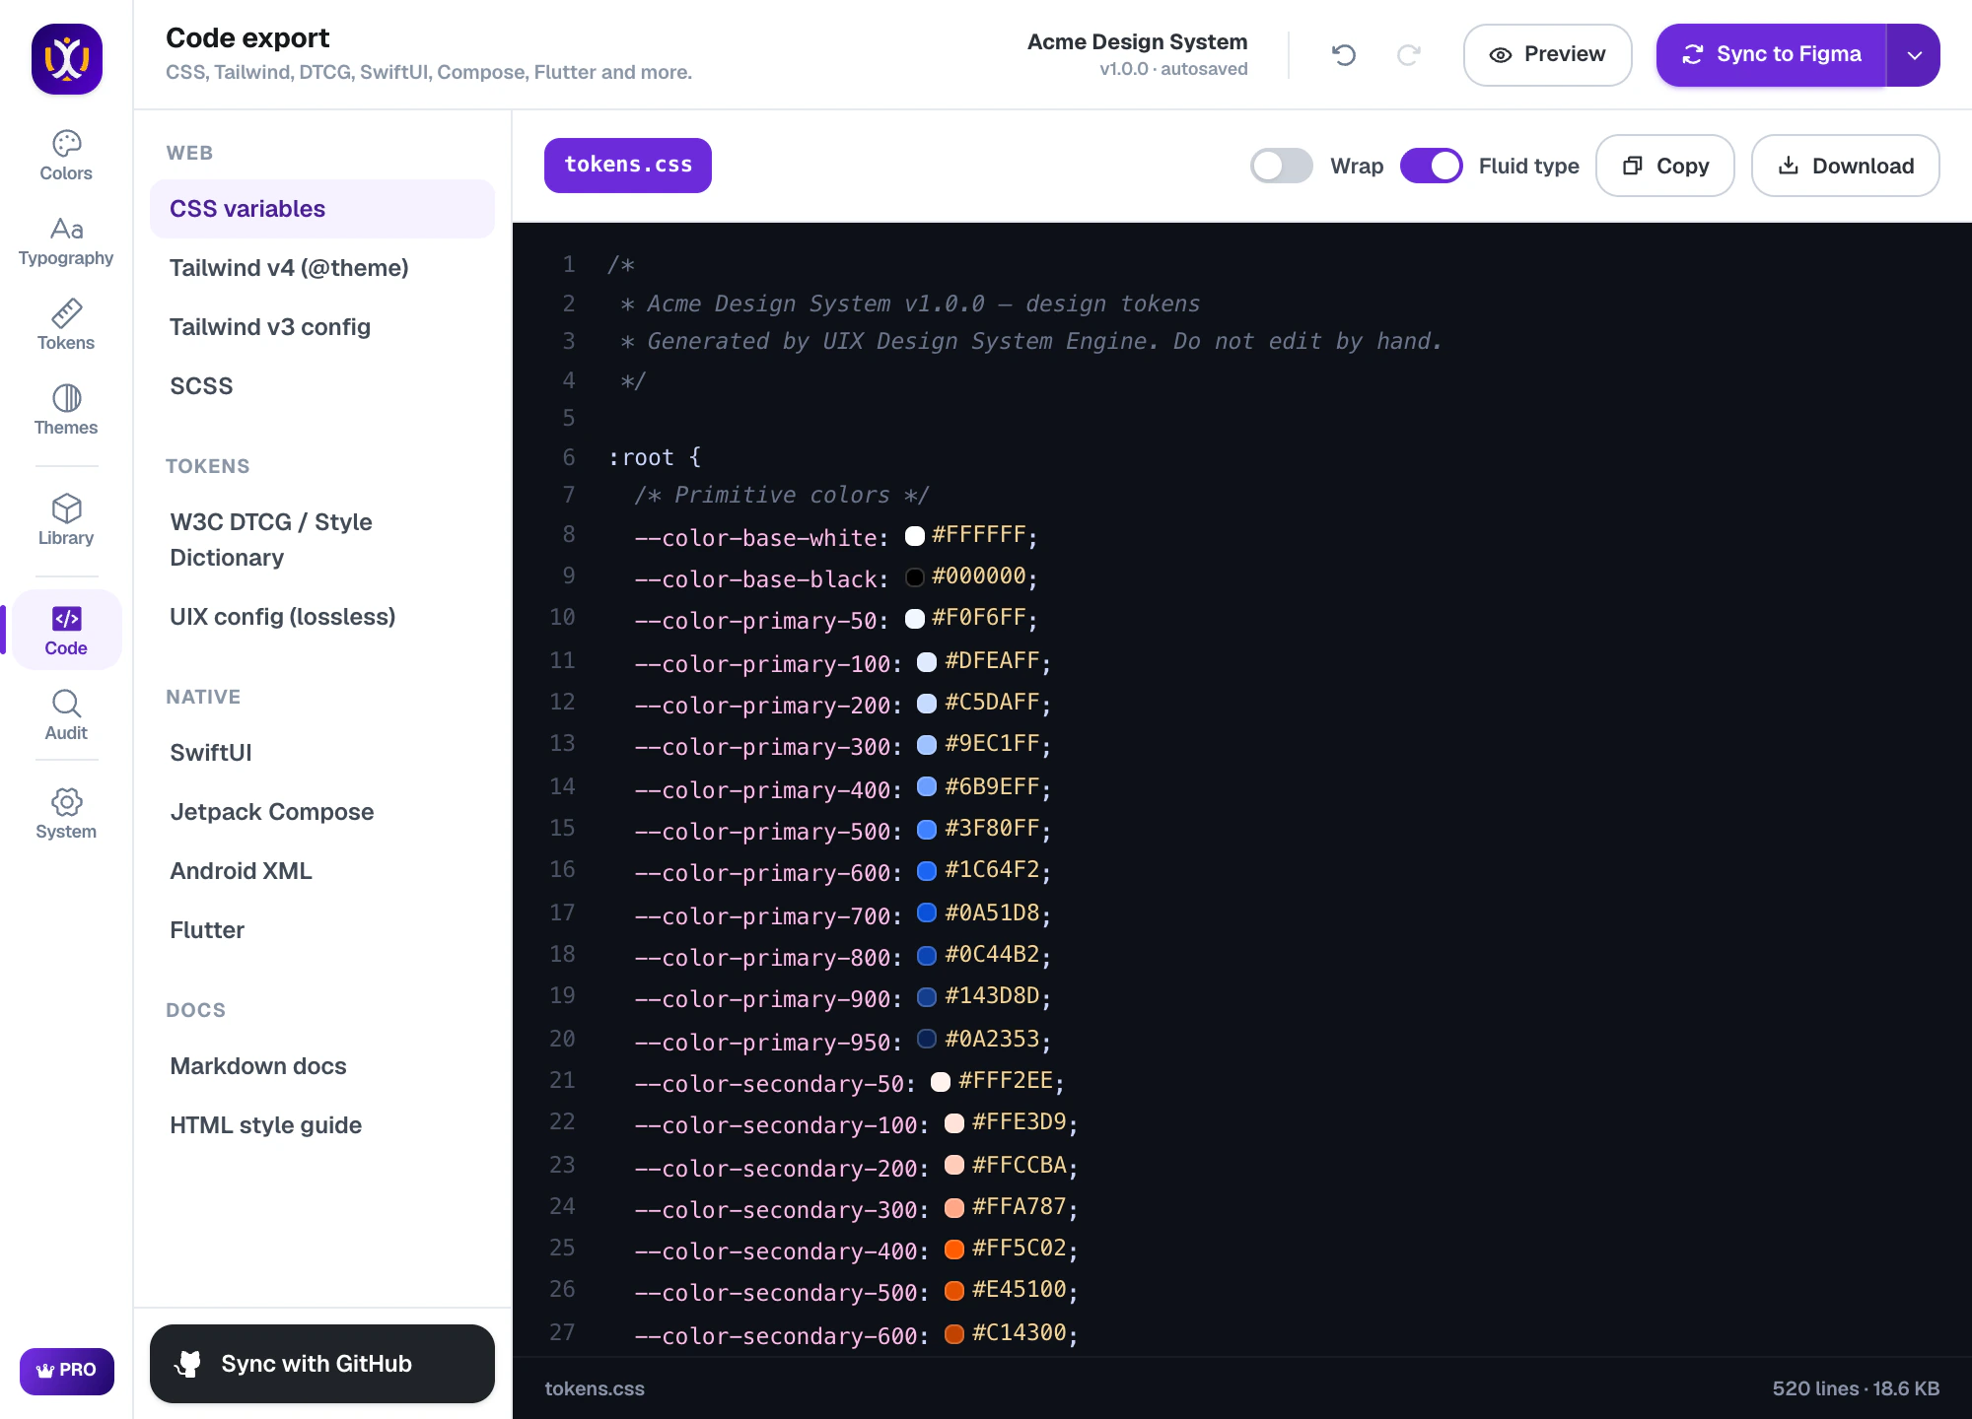Copy the generated code

pos(1665,166)
